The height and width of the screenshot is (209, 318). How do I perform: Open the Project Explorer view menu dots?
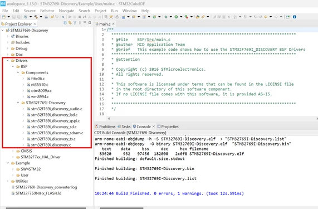[x=80, y=23]
